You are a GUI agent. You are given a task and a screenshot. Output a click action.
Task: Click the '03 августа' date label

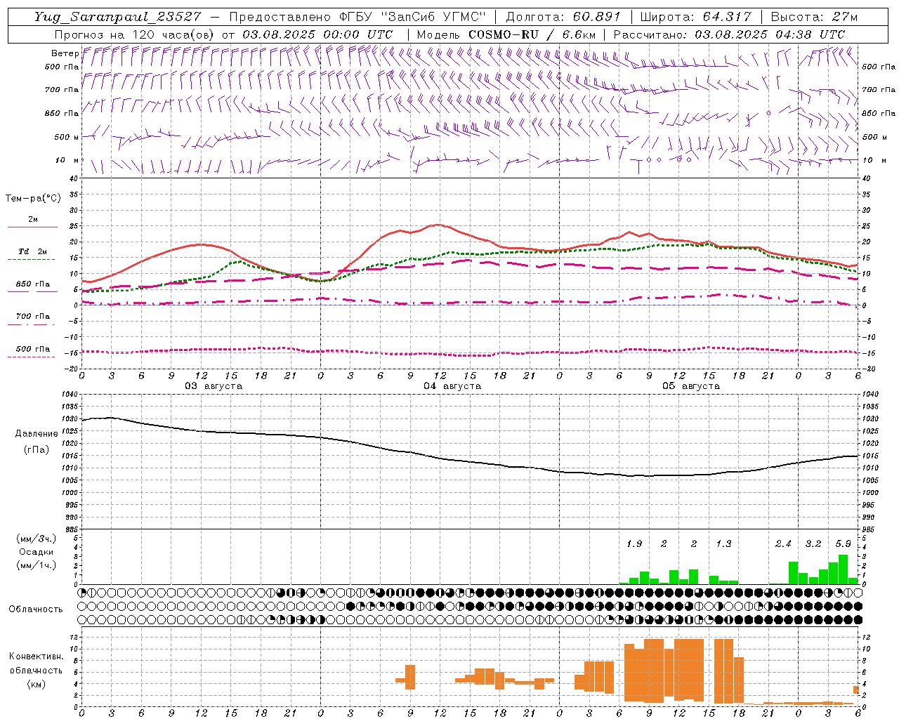pyautogui.click(x=214, y=386)
